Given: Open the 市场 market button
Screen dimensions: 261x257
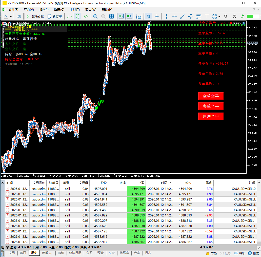Looking at the screenshot, I should (x=212, y=253).
